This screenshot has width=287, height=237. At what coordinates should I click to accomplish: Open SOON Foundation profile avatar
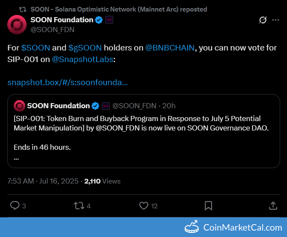pyautogui.click(x=17, y=24)
